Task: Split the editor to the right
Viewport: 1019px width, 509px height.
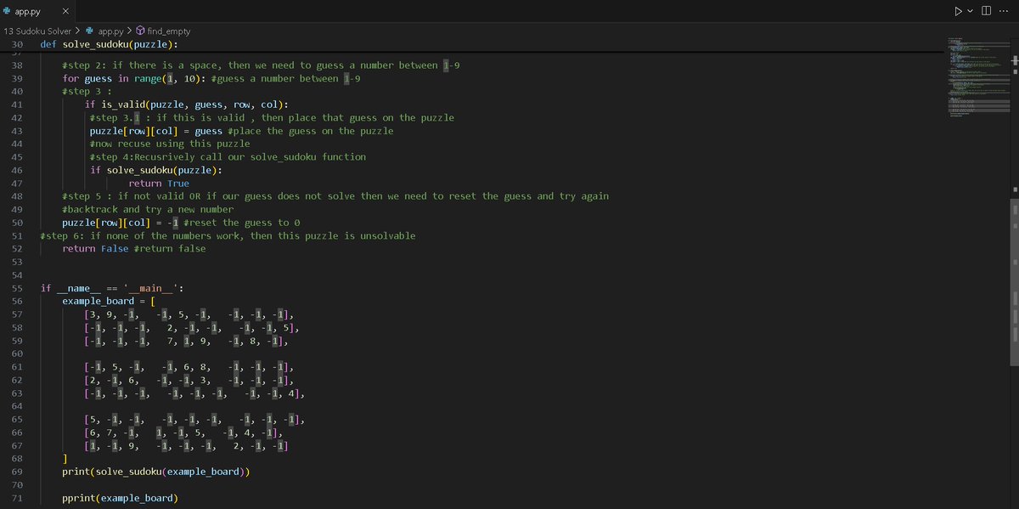Action: 986,11
